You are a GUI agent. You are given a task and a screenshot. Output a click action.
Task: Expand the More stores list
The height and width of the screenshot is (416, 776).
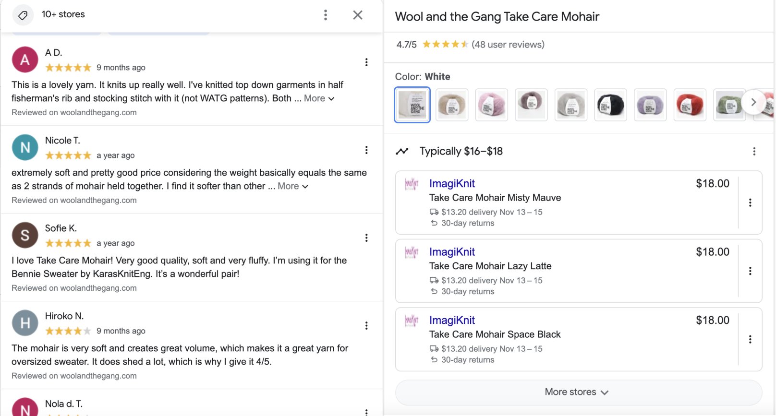(x=579, y=392)
